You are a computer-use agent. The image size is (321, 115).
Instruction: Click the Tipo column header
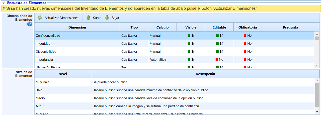(134, 27)
